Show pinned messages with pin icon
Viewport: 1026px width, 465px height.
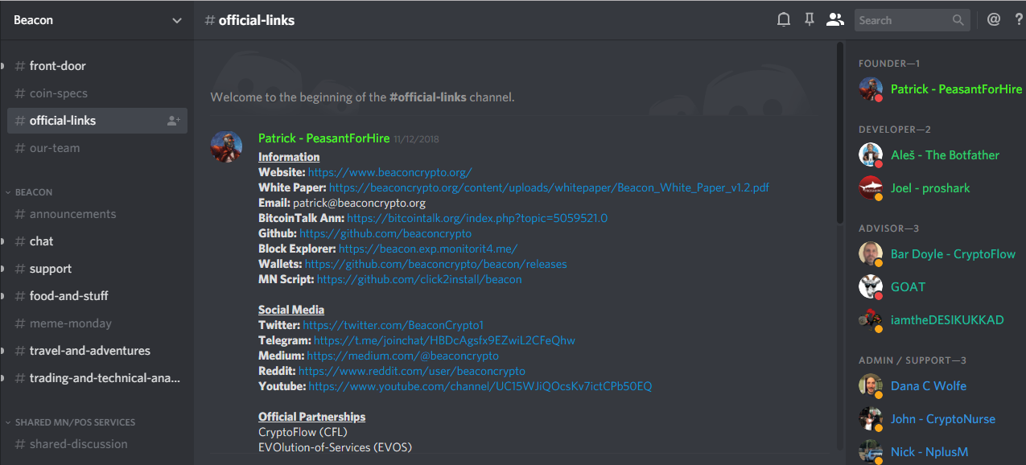coord(810,20)
